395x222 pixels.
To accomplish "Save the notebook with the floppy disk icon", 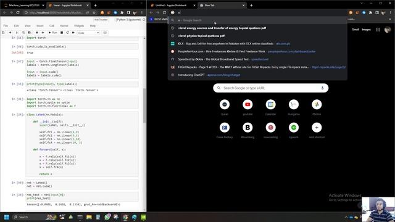I will (3, 33).
